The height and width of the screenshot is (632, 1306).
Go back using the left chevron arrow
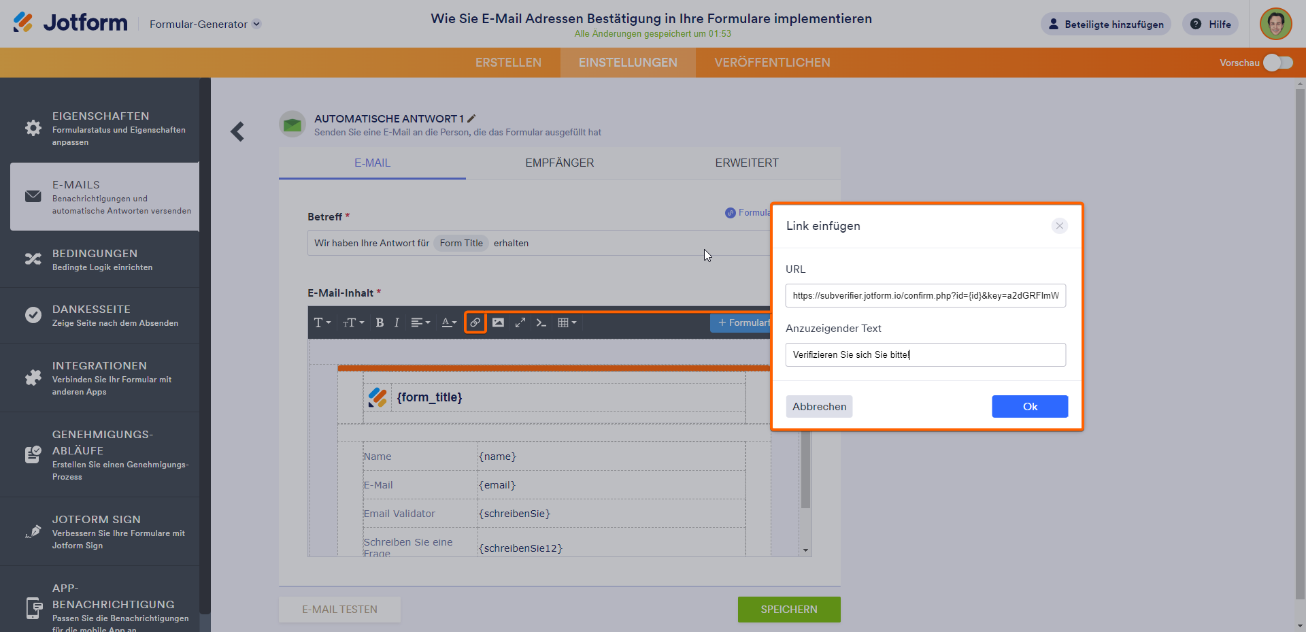click(x=237, y=131)
